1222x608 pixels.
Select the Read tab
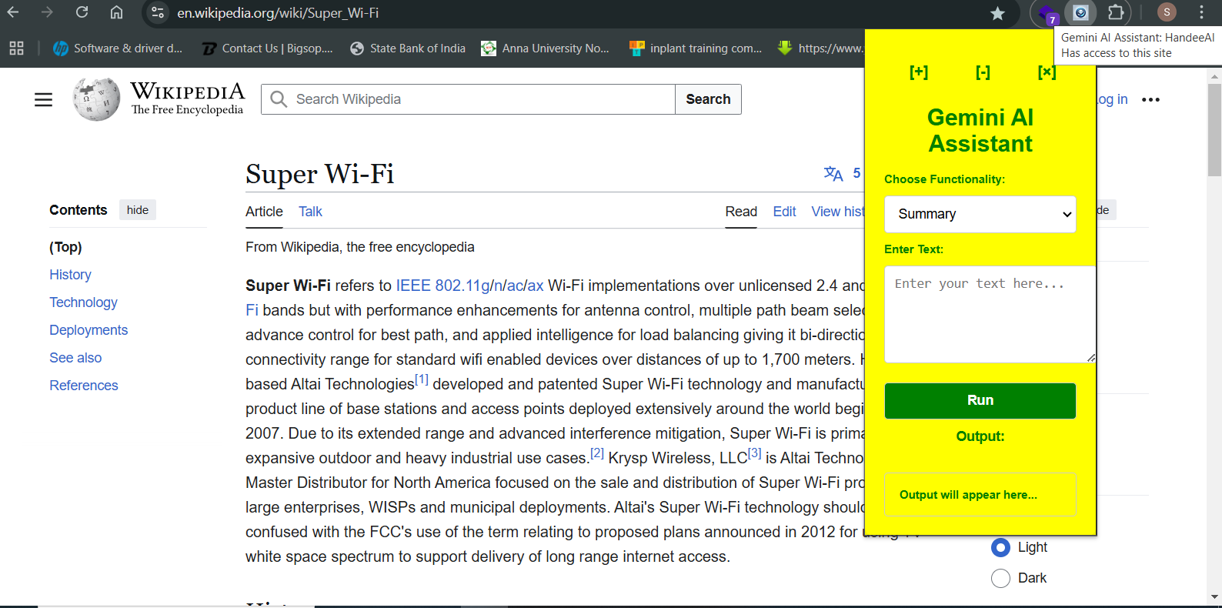pyautogui.click(x=741, y=212)
